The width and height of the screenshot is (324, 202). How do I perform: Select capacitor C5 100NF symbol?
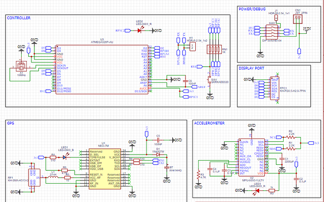tap(158, 140)
